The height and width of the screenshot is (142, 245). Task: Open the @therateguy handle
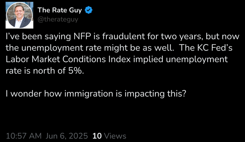58,20
